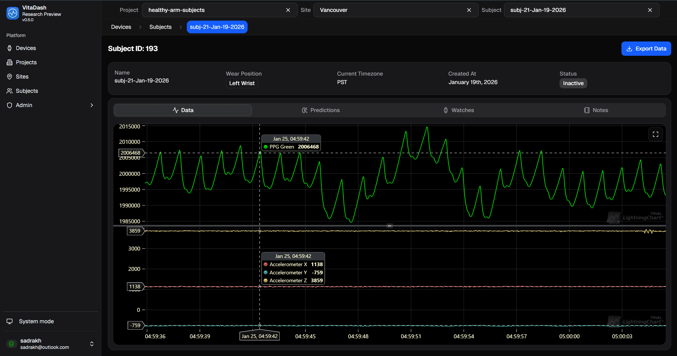Grab the divider handle between charts

pyautogui.click(x=389, y=225)
